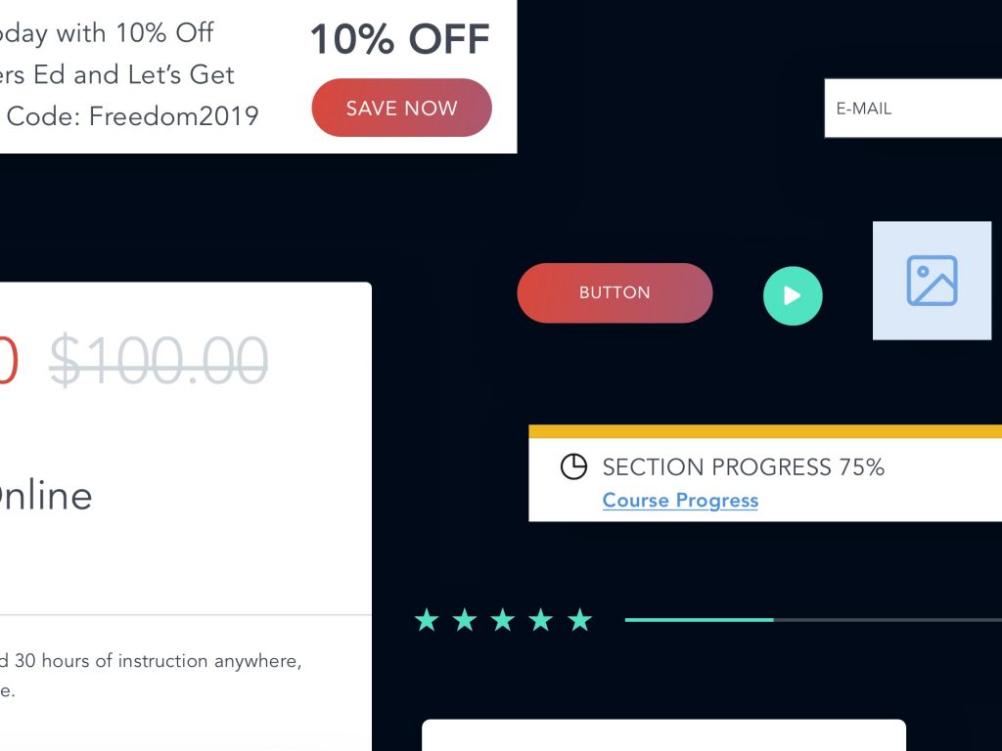The height and width of the screenshot is (751, 1002).
Task: Rate five stars using the last star
Action: point(579,619)
